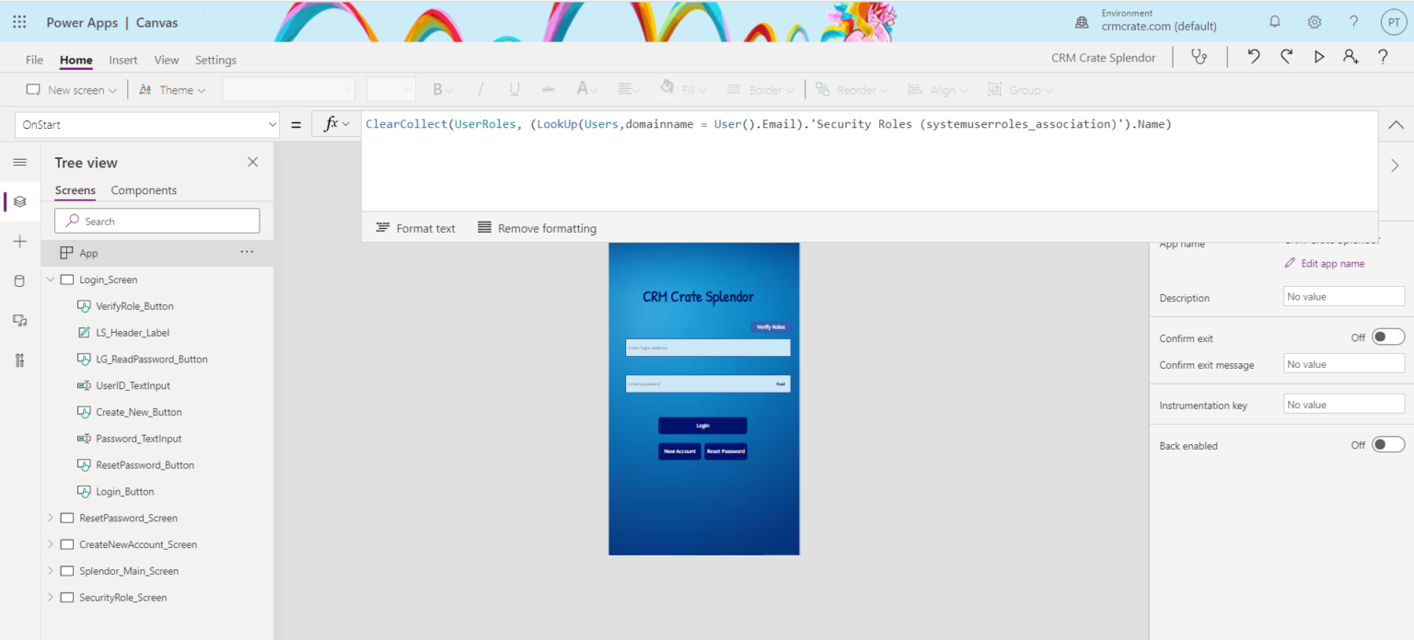
Task: Click the Format text button
Action: [415, 227]
